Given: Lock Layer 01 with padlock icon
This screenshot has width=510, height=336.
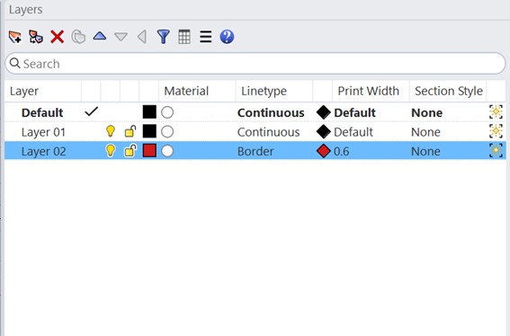Looking at the screenshot, I should click(x=130, y=131).
